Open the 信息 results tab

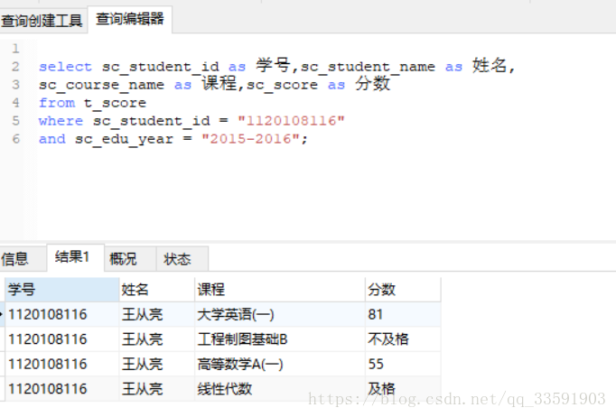coord(23,259)
